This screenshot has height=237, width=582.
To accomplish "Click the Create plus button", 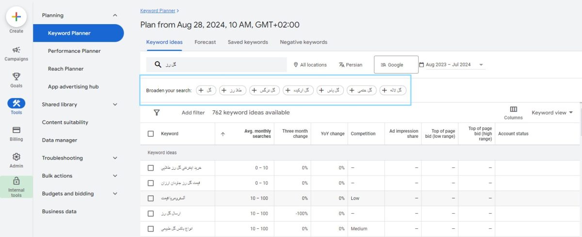I will [x=16, y=16].
